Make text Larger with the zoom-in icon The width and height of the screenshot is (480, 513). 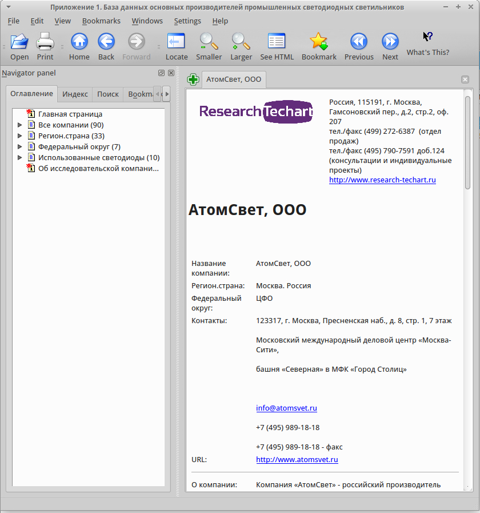pyautogui.click(x=241, y=46)
